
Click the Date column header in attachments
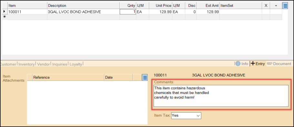pyautogui.click(x=118, y=77)
